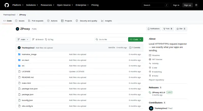Switch to the Security and quality tab
Image resolution: width=203 pixels, height=111 pixels.
pyautogui.click(x=87, y=21)
